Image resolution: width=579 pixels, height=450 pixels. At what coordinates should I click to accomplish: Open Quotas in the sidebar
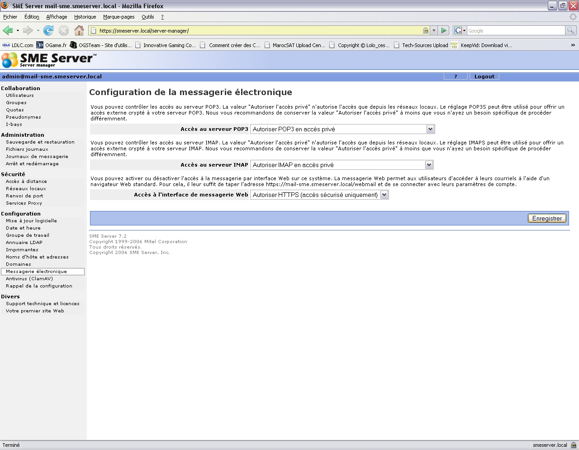coord(15,110)
